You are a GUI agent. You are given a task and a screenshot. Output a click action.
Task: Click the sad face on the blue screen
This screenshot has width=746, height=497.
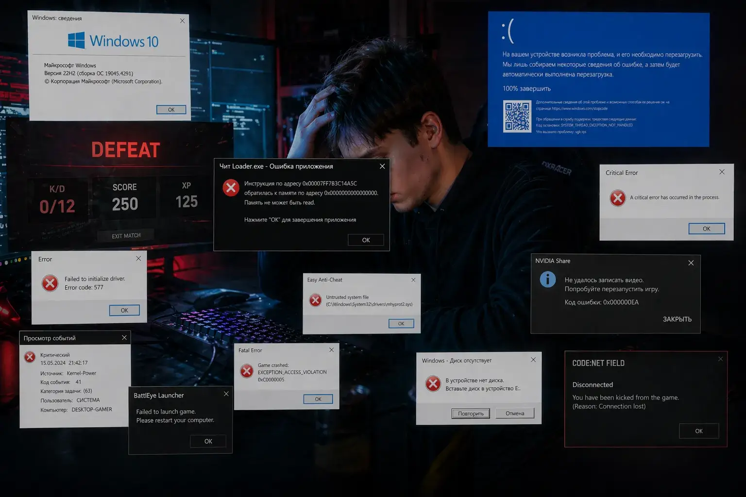509,31
